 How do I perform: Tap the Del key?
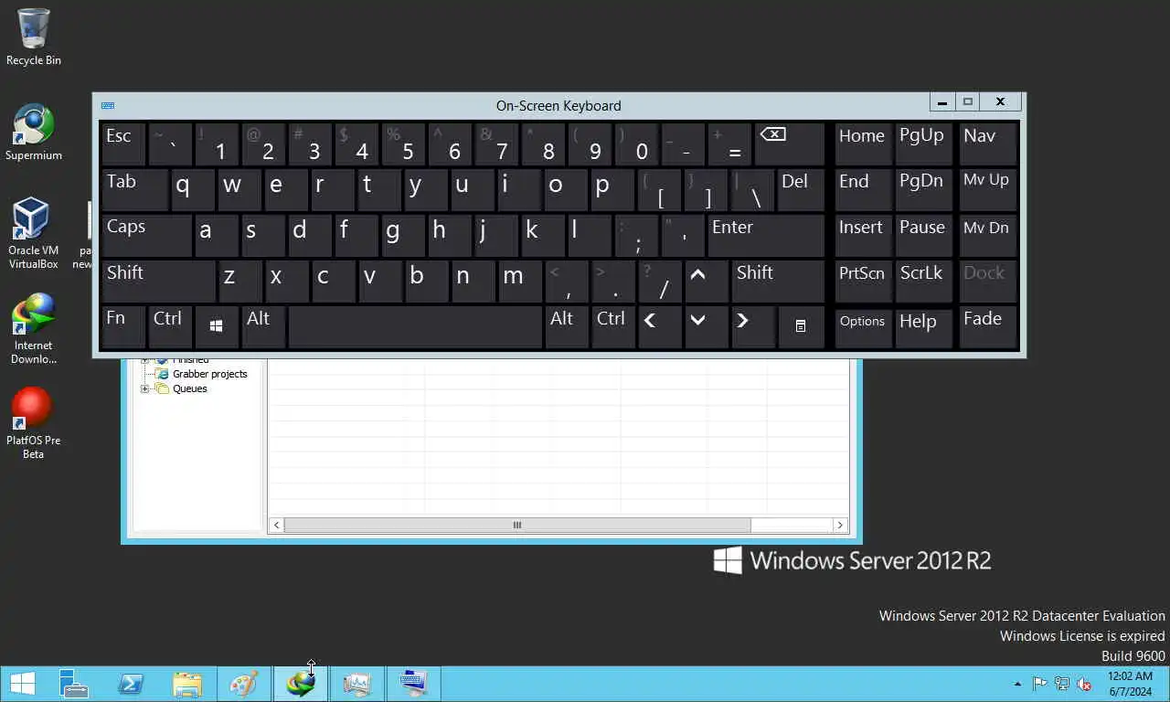tap(801, 190)
